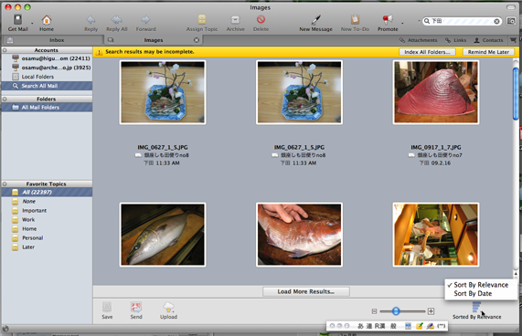Viewport: 522px width, 336px height.
Task: Collapse the Favorite Topics section
Action: click(x=5, y=184)
